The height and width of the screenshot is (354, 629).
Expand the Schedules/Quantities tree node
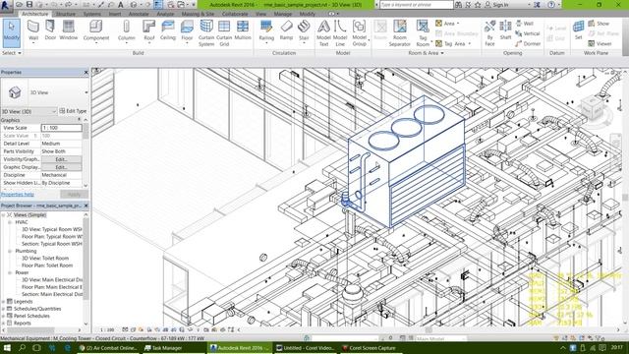[3, 309]
